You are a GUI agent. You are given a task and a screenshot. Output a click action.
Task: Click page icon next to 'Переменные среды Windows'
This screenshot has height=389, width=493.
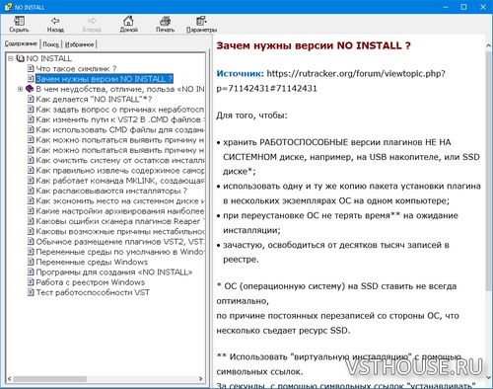pos(31,262)
